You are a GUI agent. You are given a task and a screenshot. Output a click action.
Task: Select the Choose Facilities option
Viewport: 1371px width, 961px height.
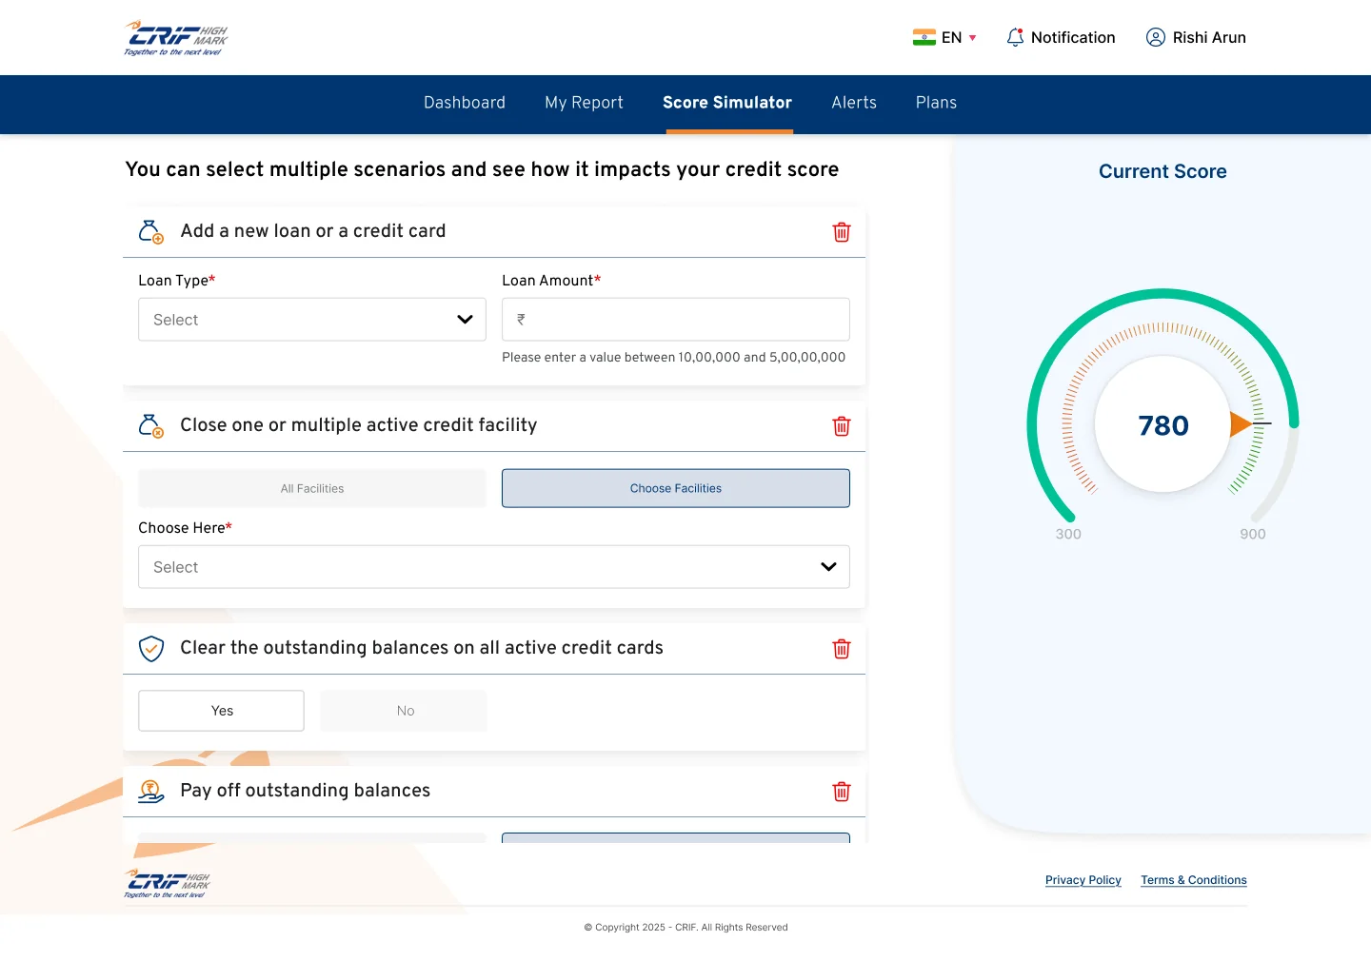[676, 488]
